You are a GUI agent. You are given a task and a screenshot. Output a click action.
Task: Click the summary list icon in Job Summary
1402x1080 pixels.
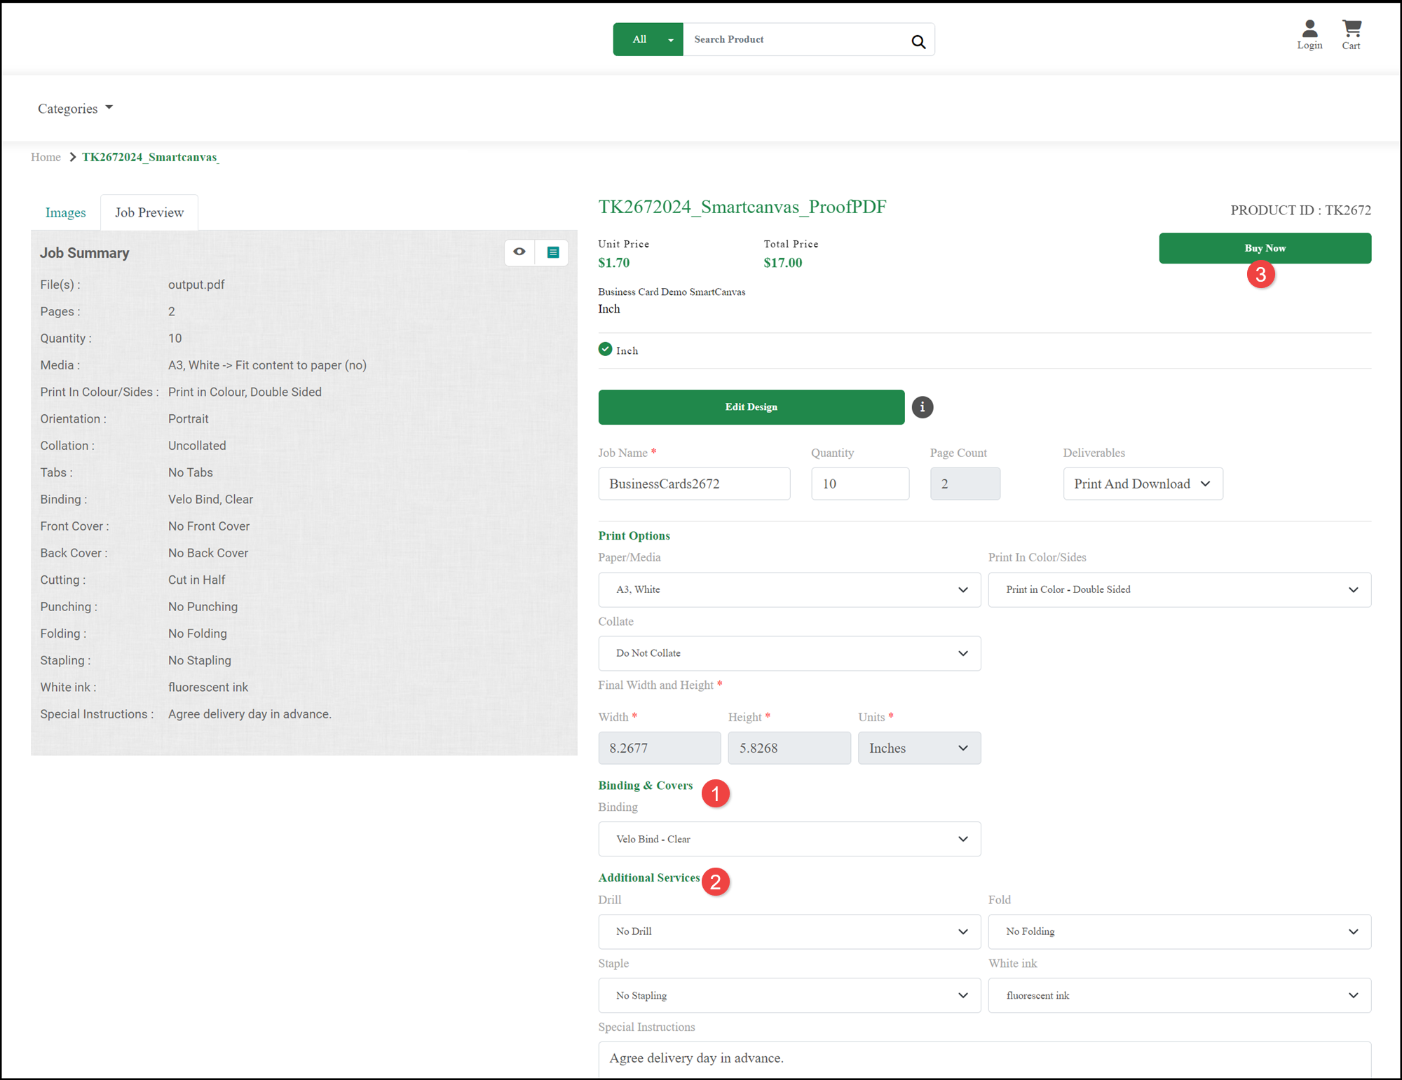(552, 252)
